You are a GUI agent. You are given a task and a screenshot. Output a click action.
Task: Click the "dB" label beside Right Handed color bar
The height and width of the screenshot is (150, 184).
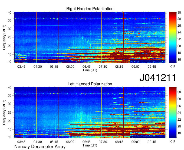click(173, 66)
